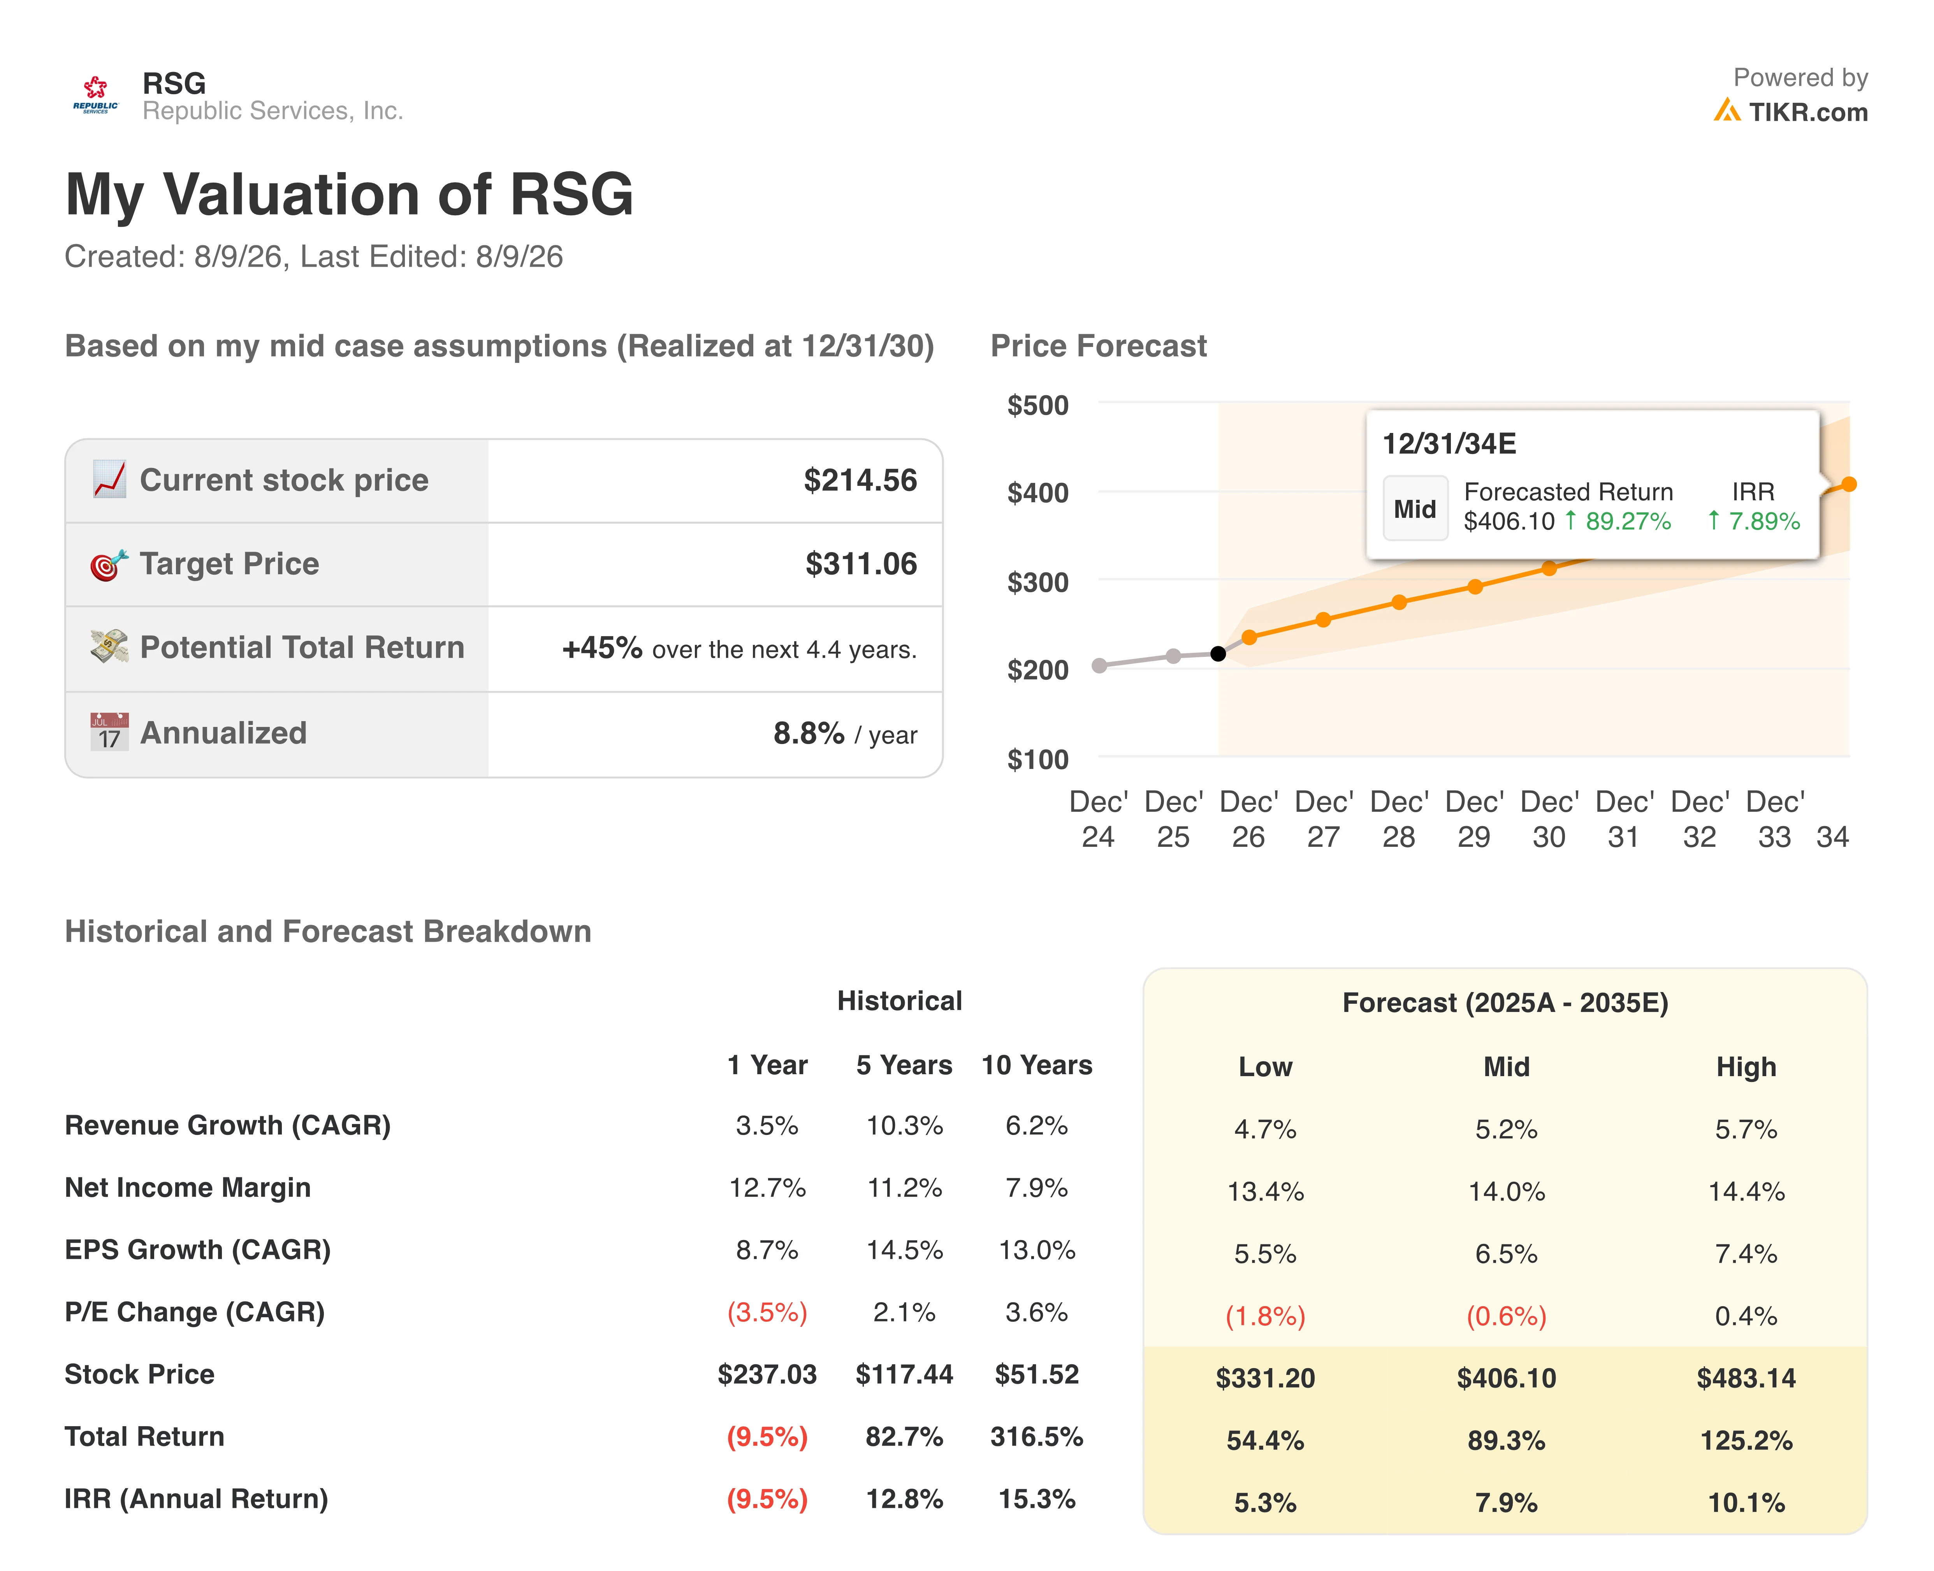
Task: Click the money icon beside Potential Total Return
Action: coord(109,647)
